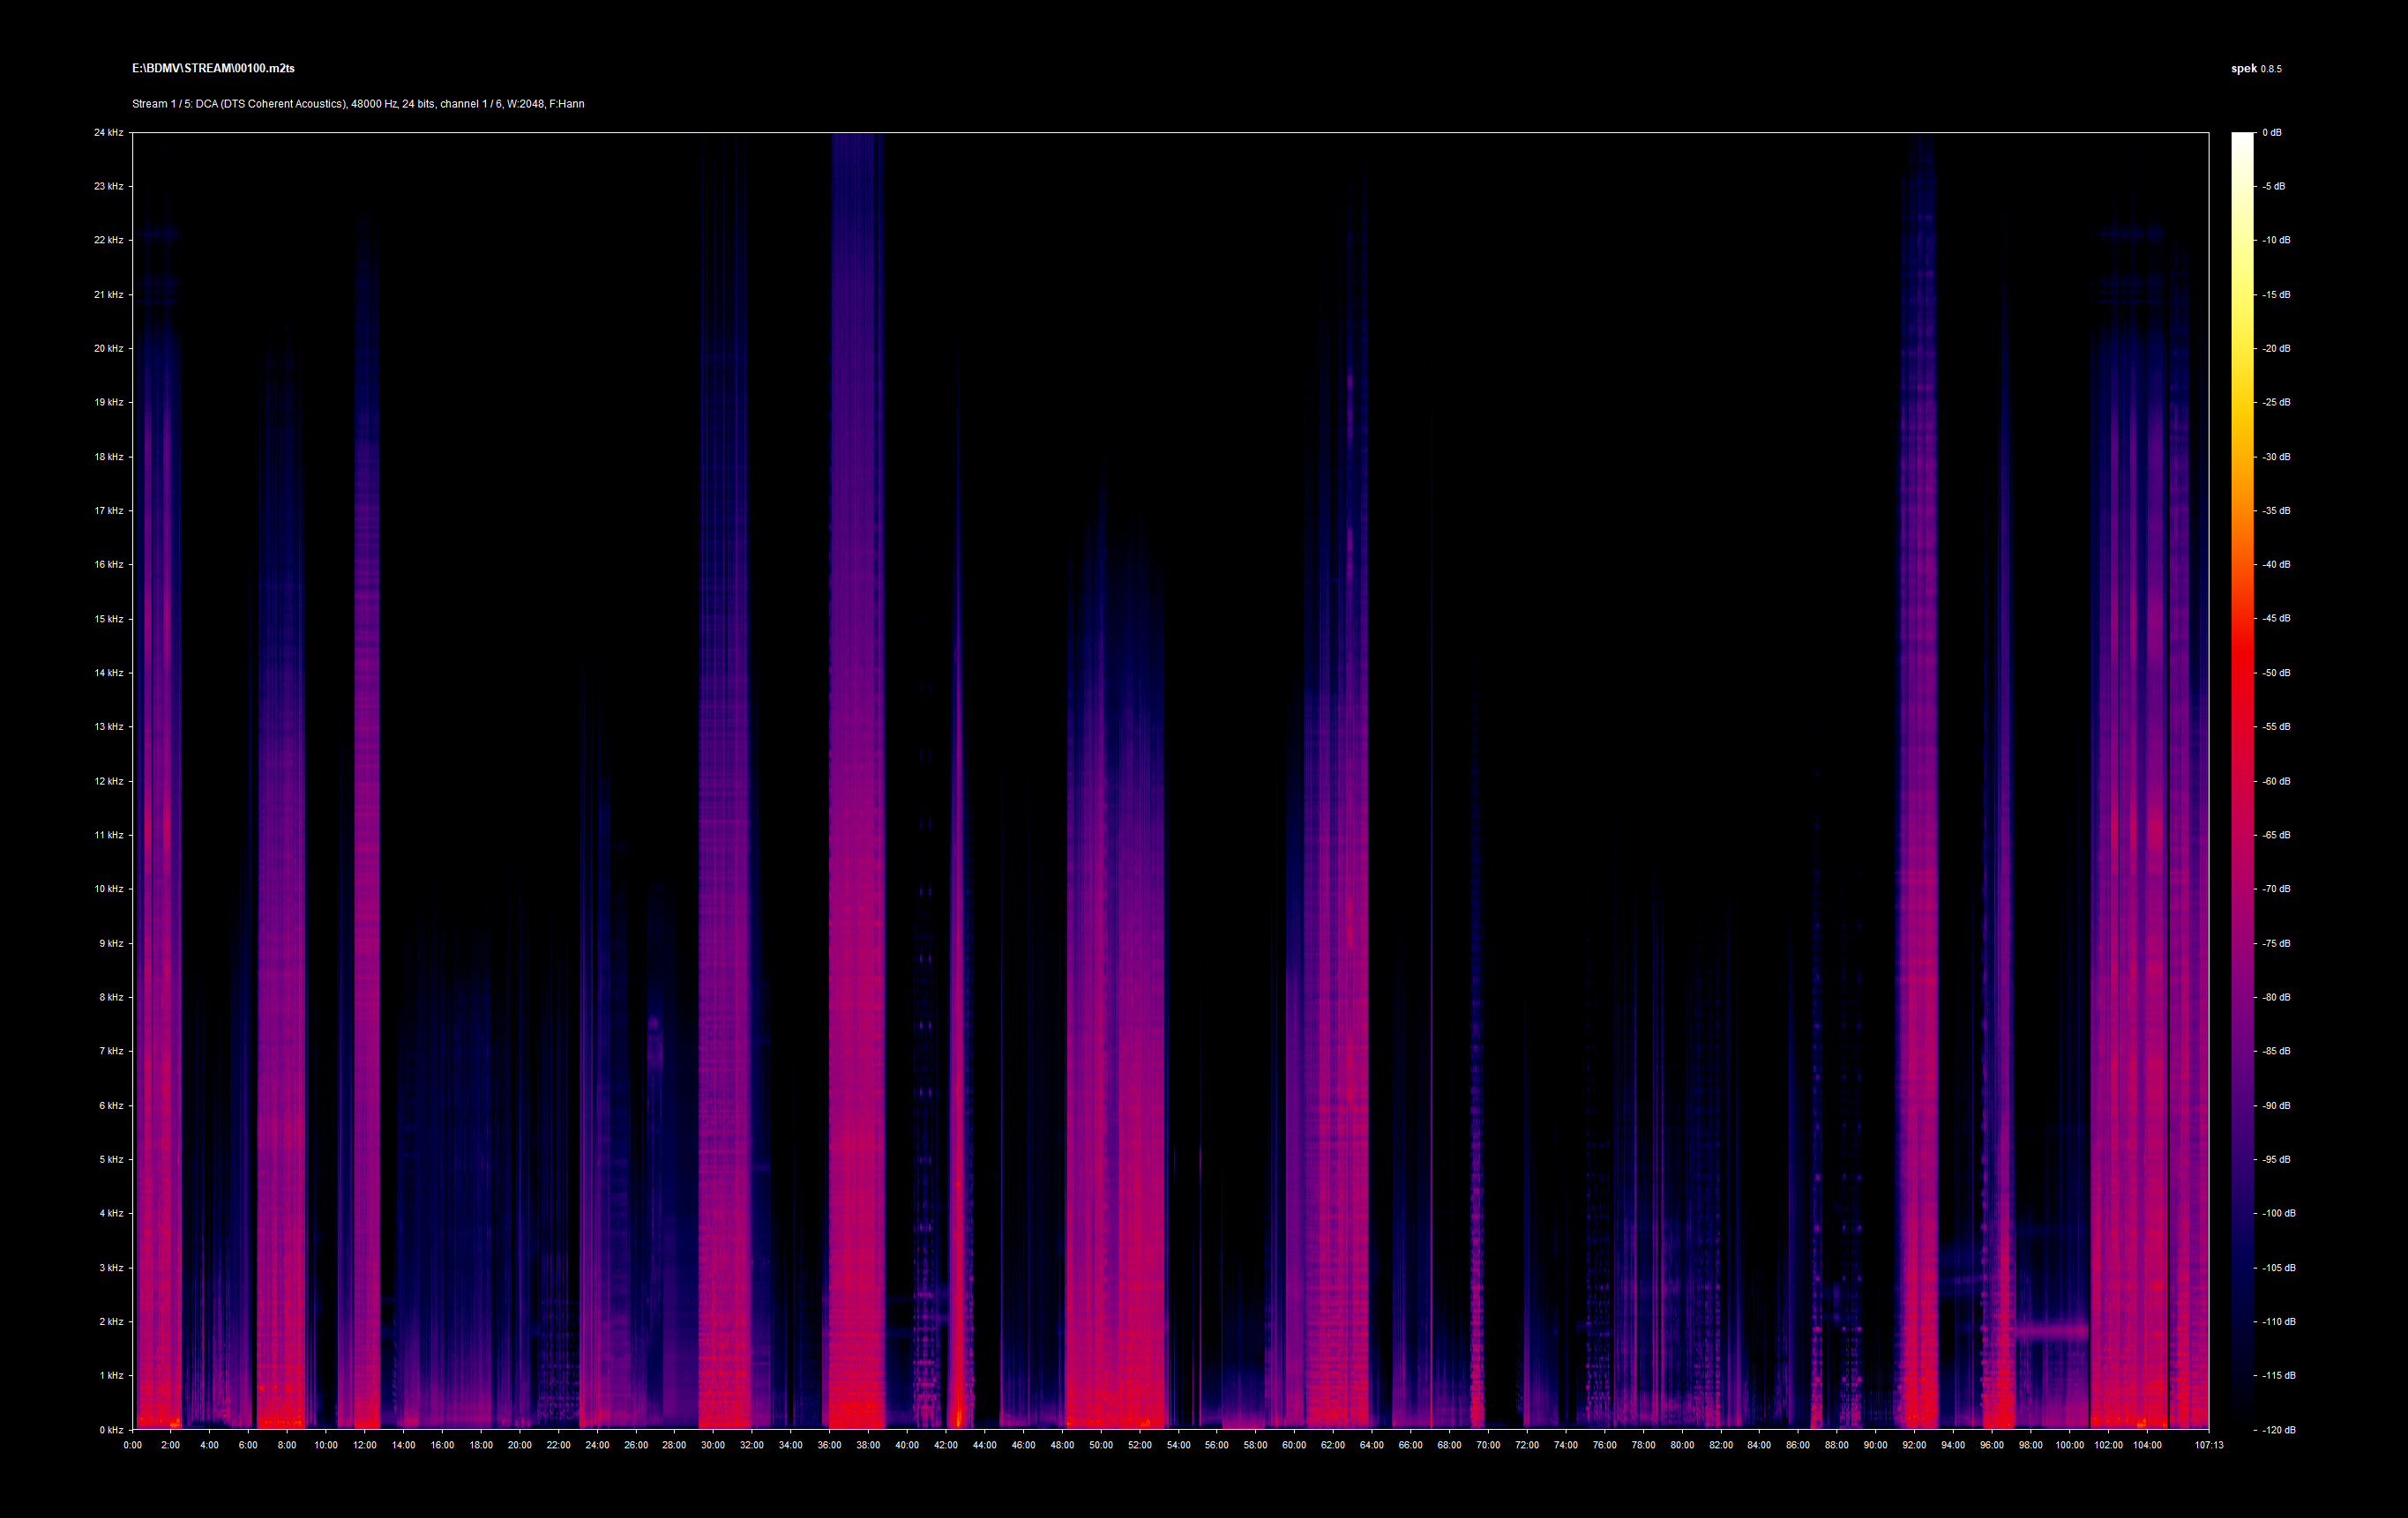Click the 50:00 time axis marker
The image size is (2408, 1518).
coord(1100,1445)
